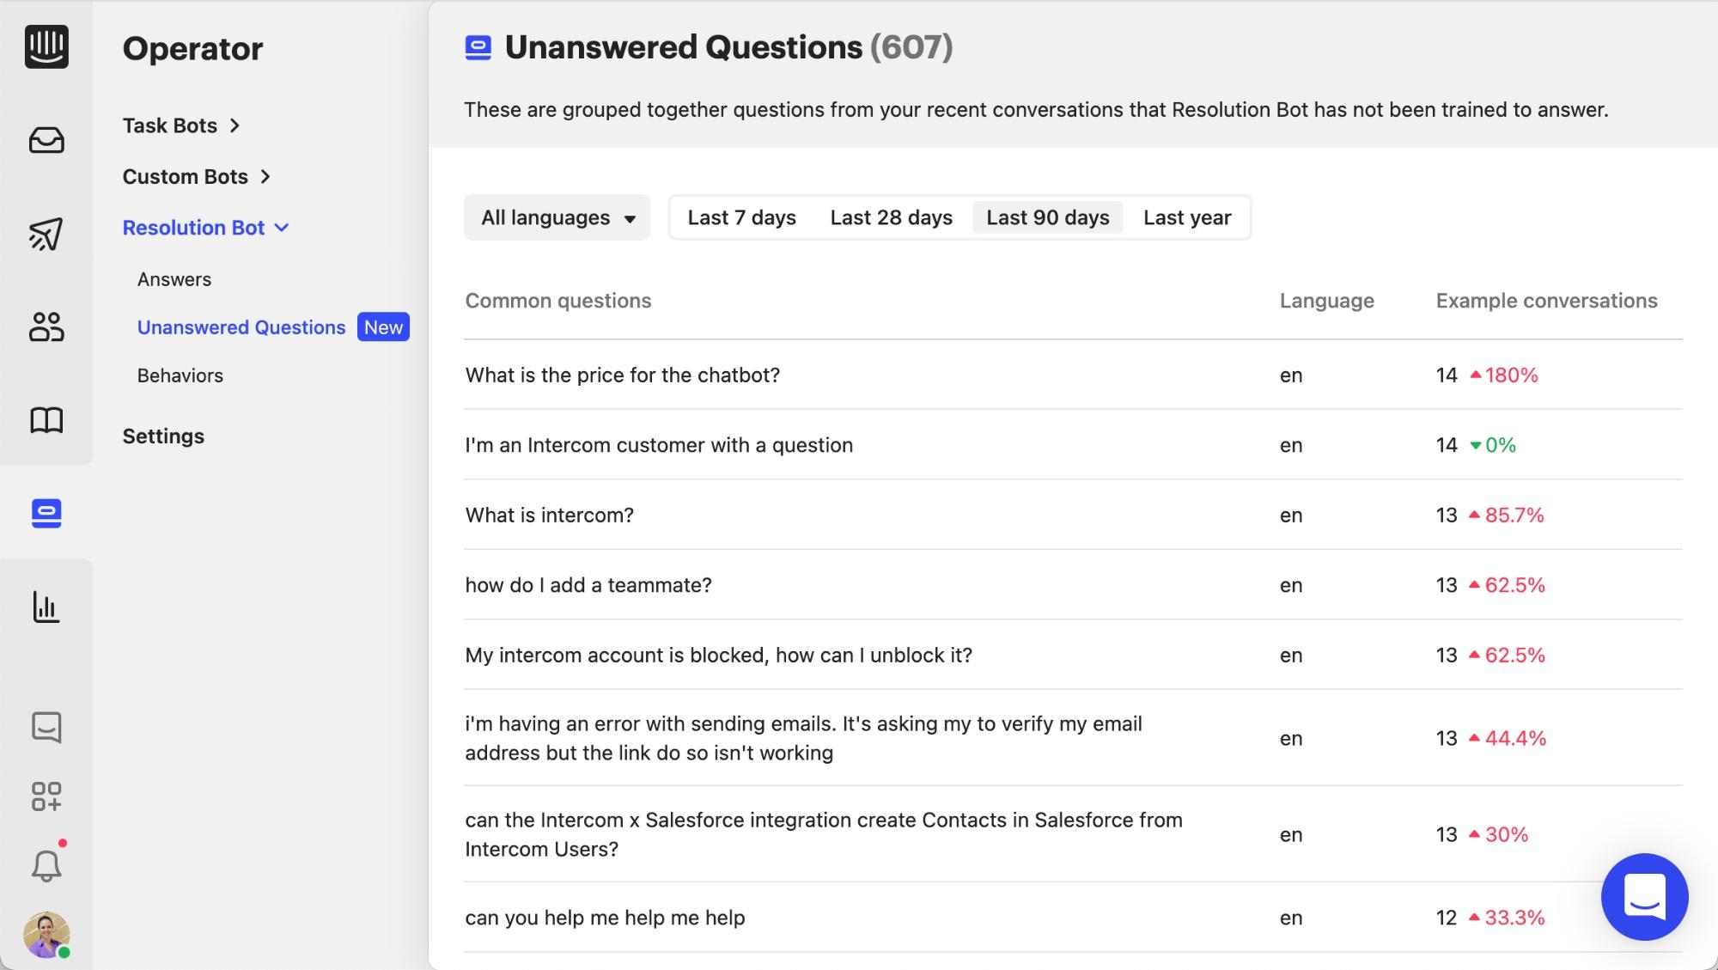1718x970 pixels.
Task: Open Behaviors under Resolution Bot
Action: click(180, 375)
